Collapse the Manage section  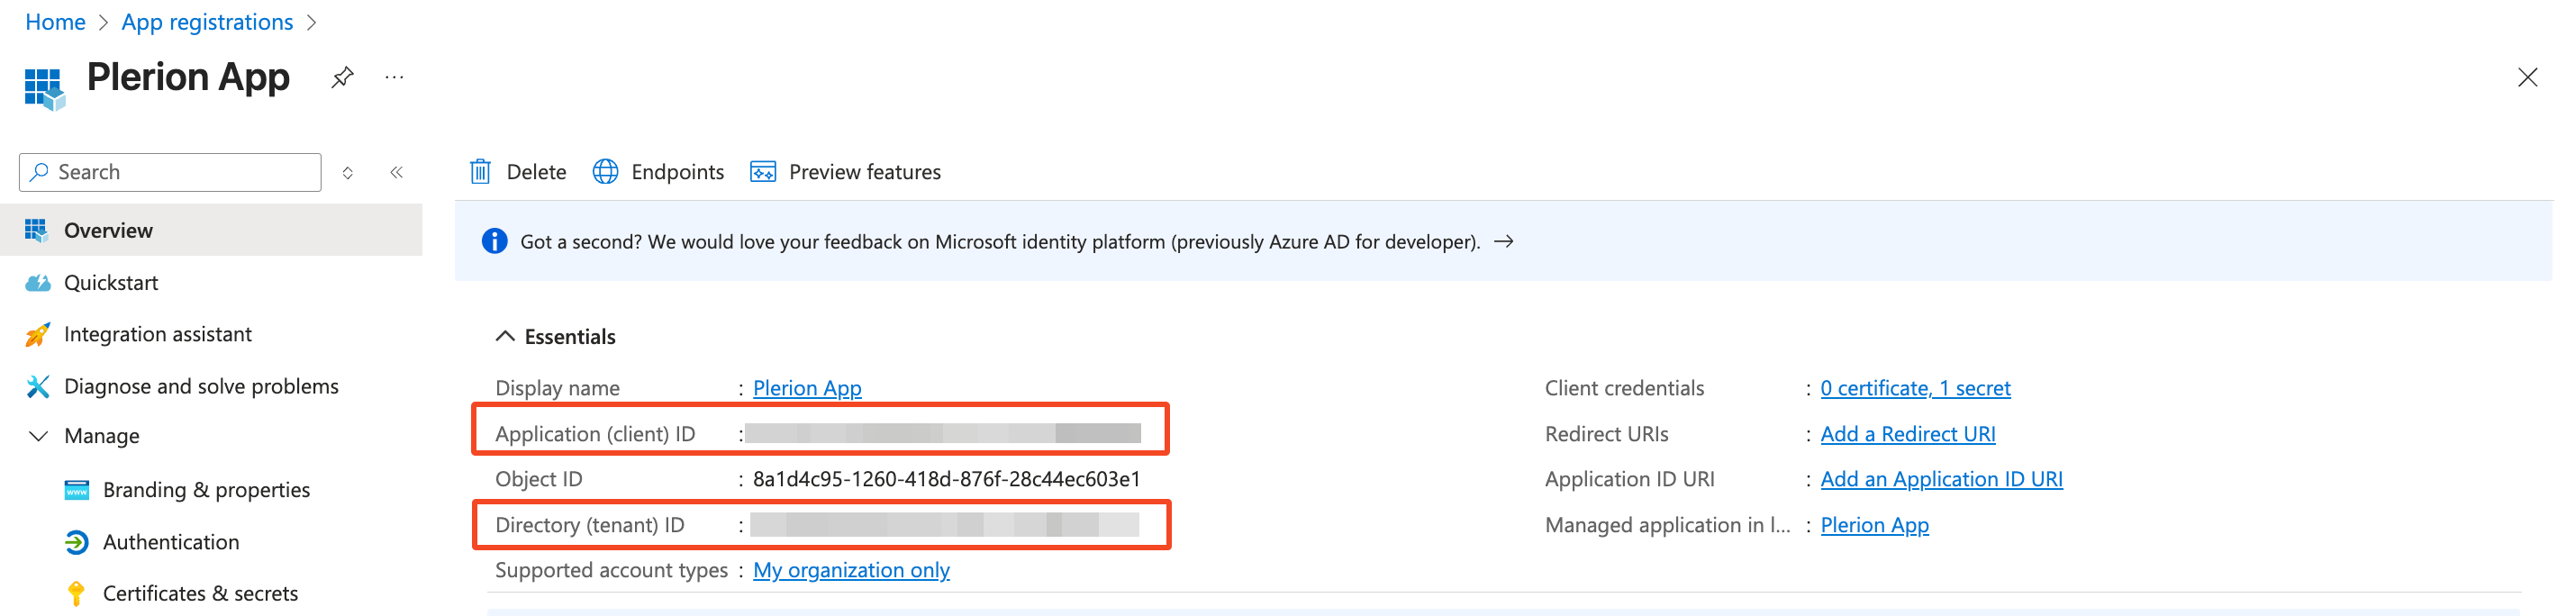38,436
